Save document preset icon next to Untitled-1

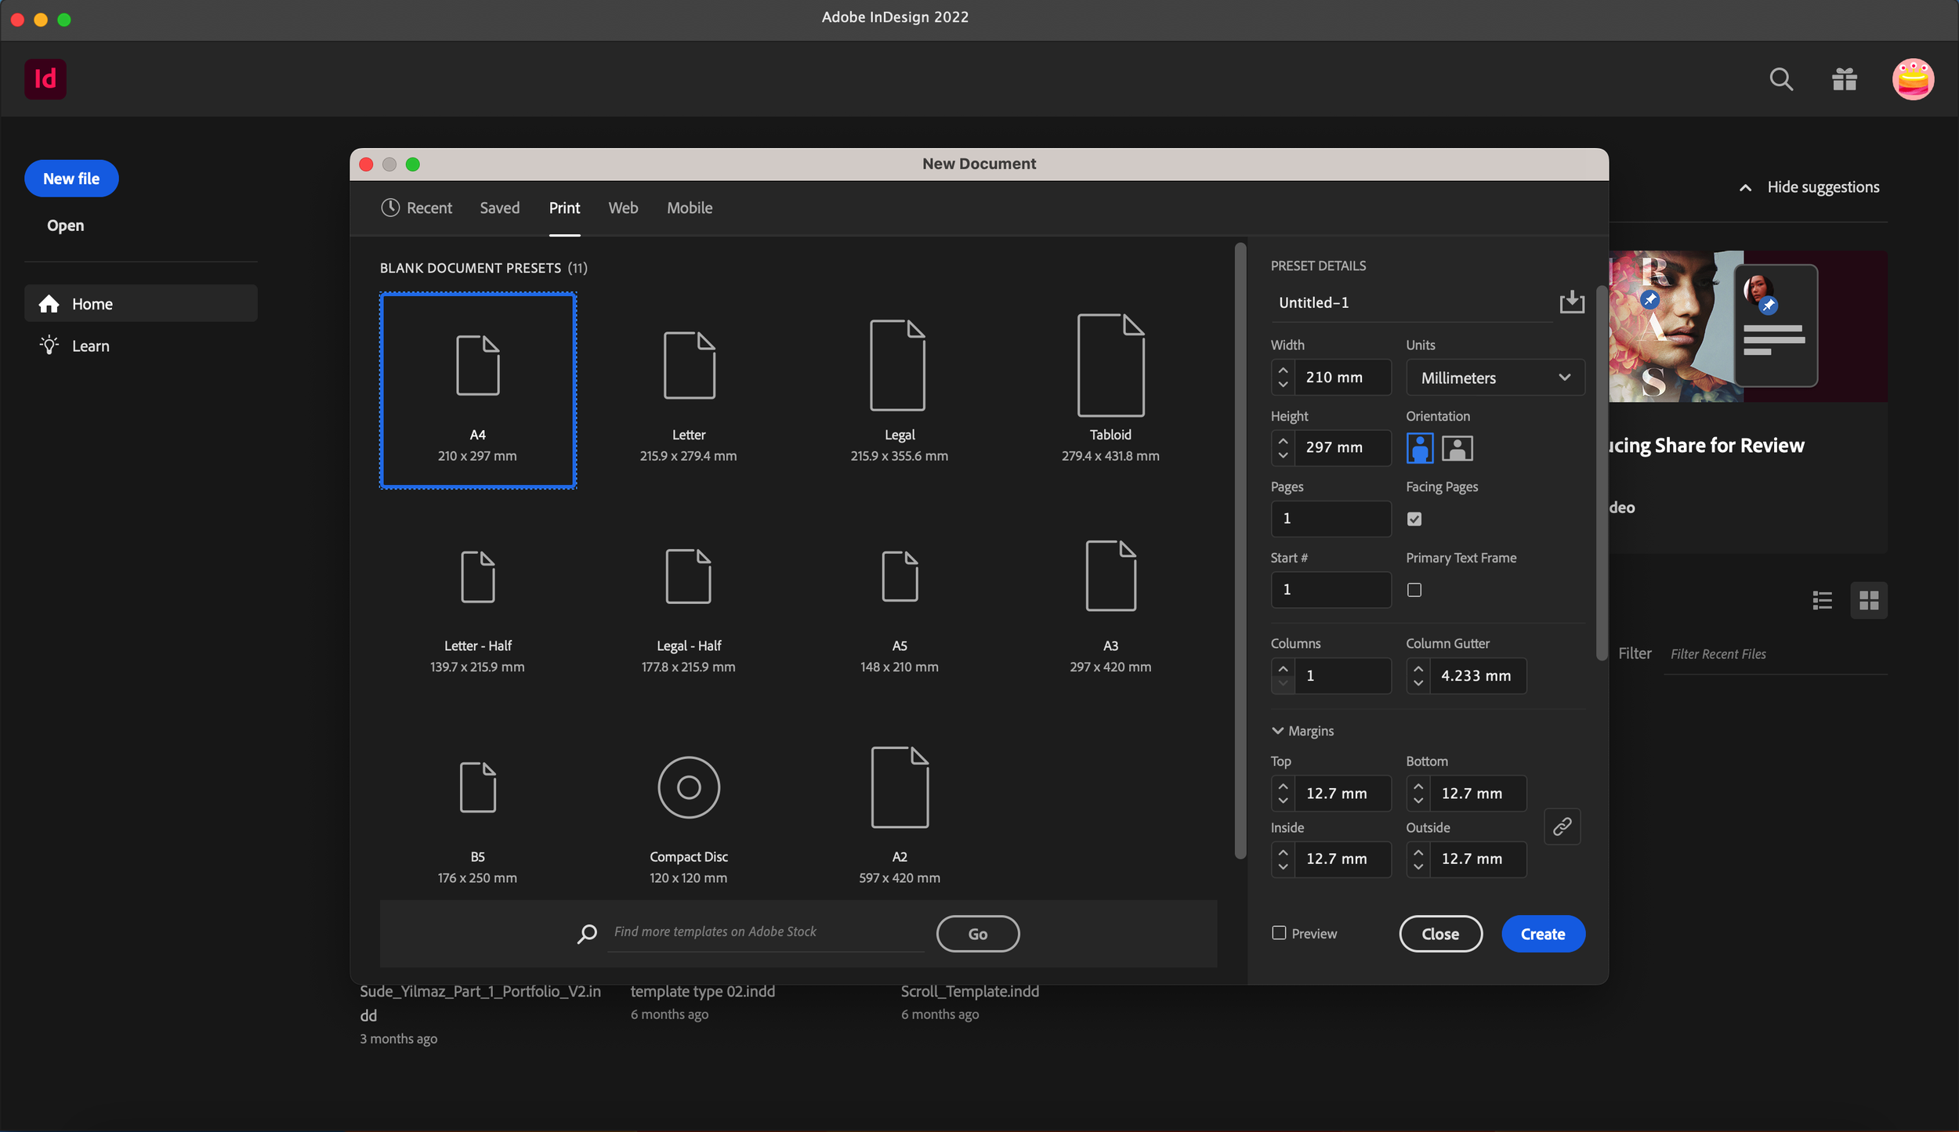tap(1572, 302)
